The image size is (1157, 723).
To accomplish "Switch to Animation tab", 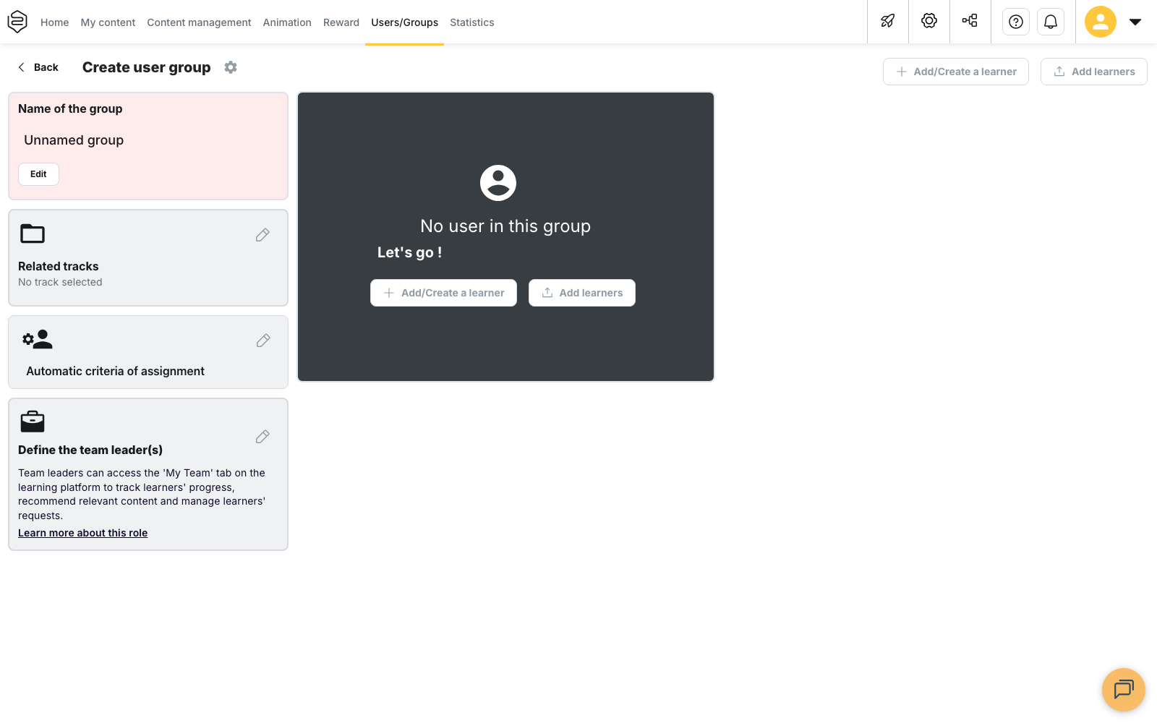I will tap(287, 22).
